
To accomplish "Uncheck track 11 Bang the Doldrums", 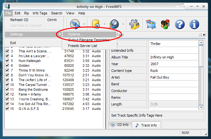I will tap(7, 89).
